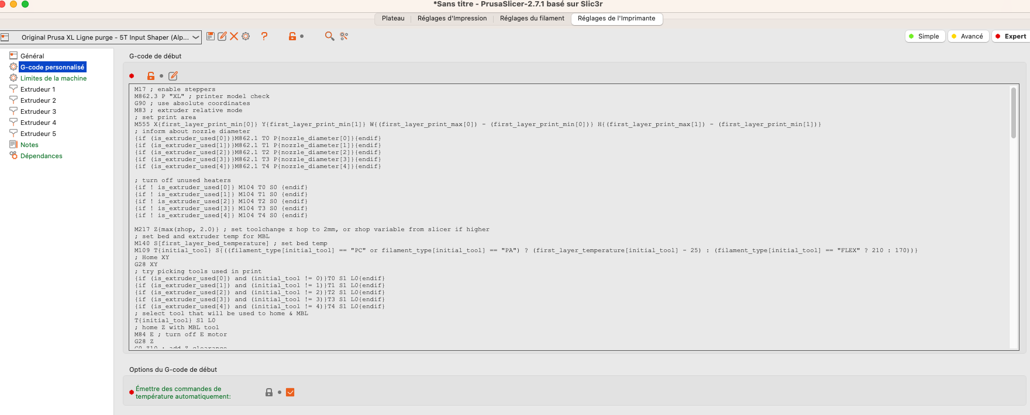The width and height of the screenshot is (1030, 415).
Task: Click the padlock above the start G-code box
Action: (151, 76)
